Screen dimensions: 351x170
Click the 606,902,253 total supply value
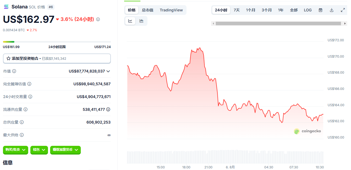coord(98,122)
